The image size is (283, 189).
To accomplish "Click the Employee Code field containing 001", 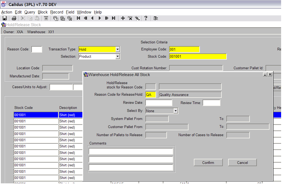I will [x=184, y=49].
